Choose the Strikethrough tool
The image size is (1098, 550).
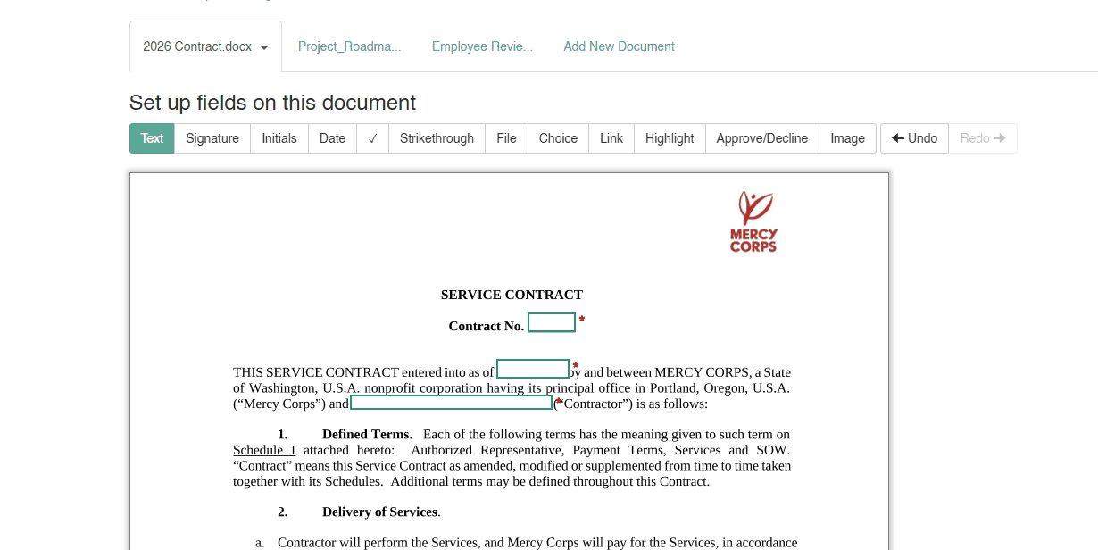tap(437, 138)
